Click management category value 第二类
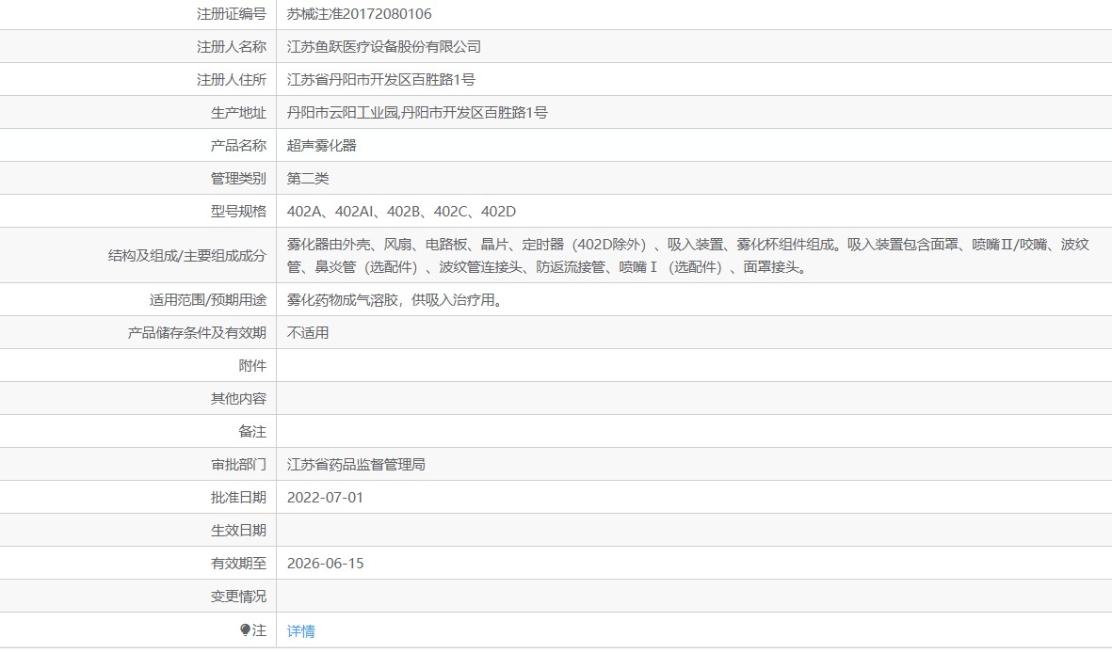 click(x=308, y=179)
